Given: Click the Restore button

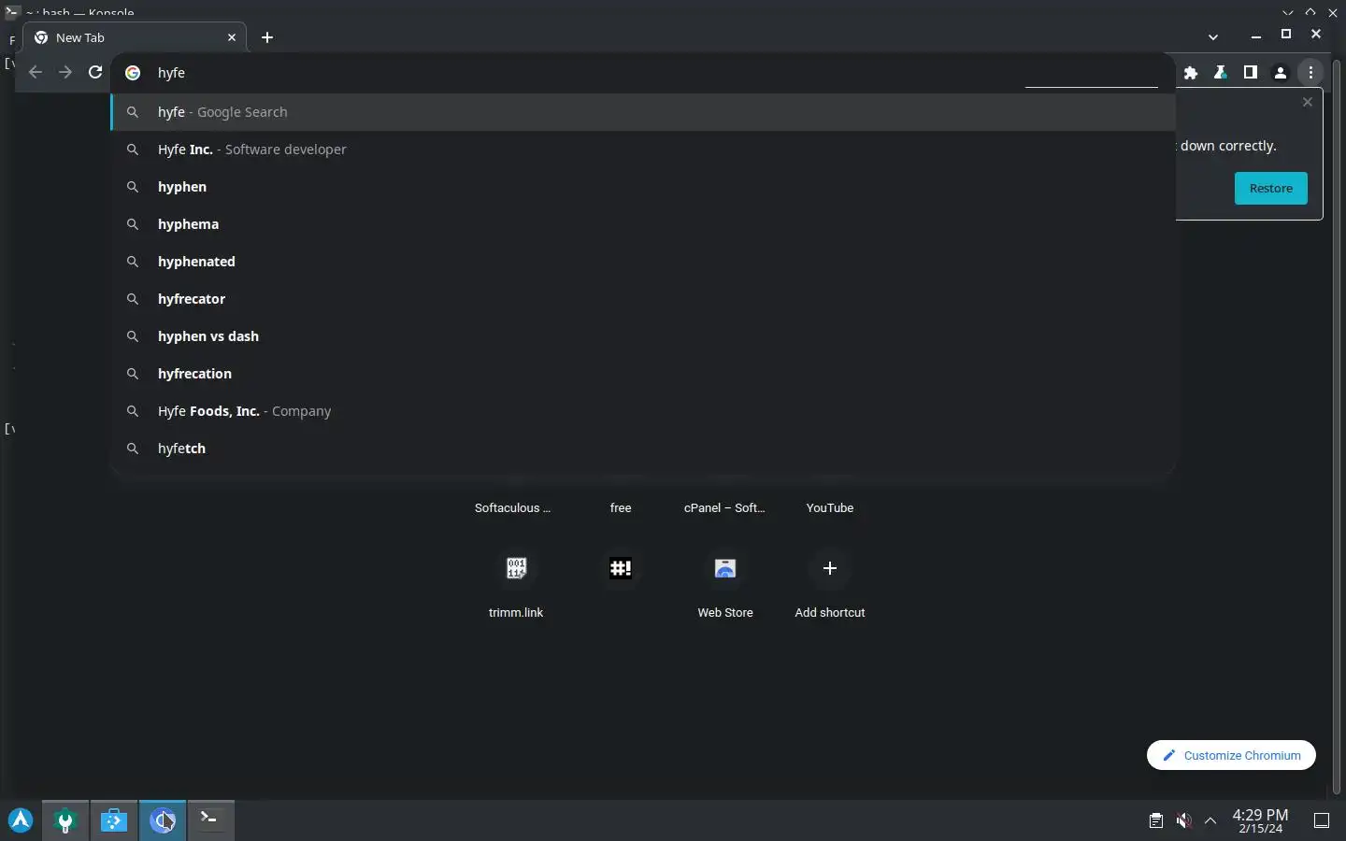Looking at the screenshot, I should point(1271,188).
